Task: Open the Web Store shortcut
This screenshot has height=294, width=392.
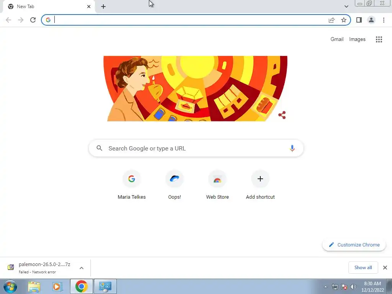Action: (217, 185)
